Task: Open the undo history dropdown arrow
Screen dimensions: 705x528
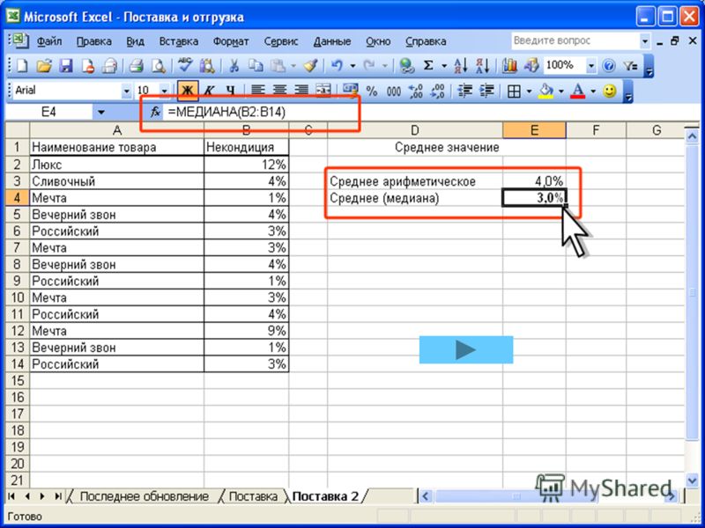Action: point(352,66)
